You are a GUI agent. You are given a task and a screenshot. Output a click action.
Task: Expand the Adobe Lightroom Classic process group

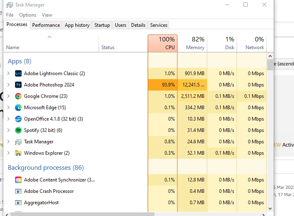pyautogui.click(x=9, y=73)
